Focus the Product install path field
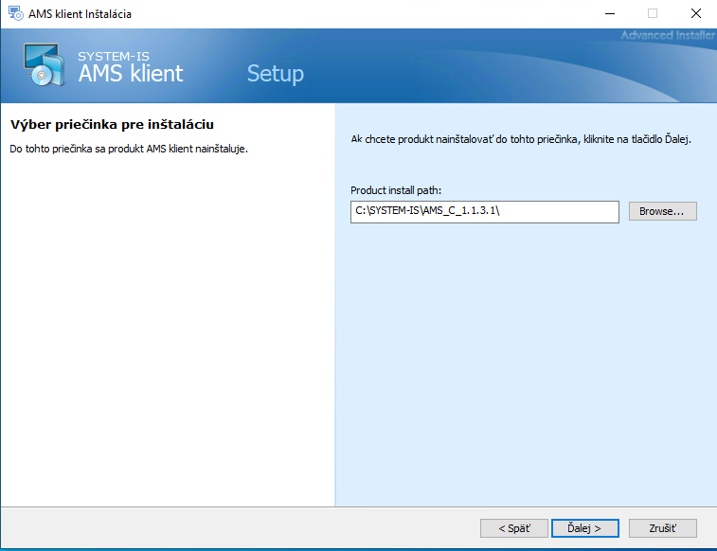The width and height of the screenshot is (717, 551). pos(485,211)
